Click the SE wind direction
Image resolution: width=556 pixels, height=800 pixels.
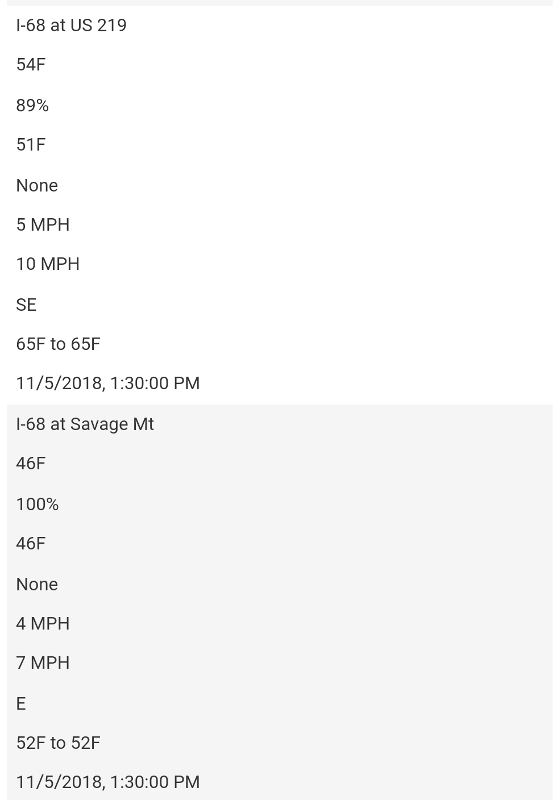pyautogui.click(x=26, y=305)
